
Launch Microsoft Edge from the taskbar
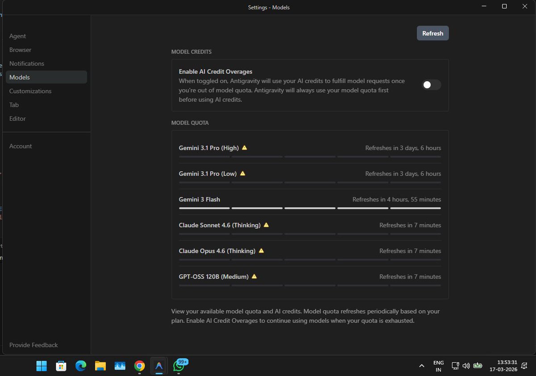pyautogui.click(x=81, y=366)
